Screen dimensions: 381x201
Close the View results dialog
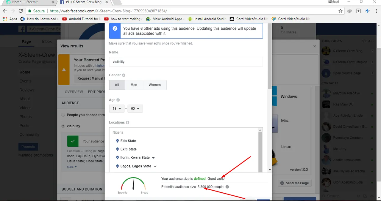[x=315, y=46]
